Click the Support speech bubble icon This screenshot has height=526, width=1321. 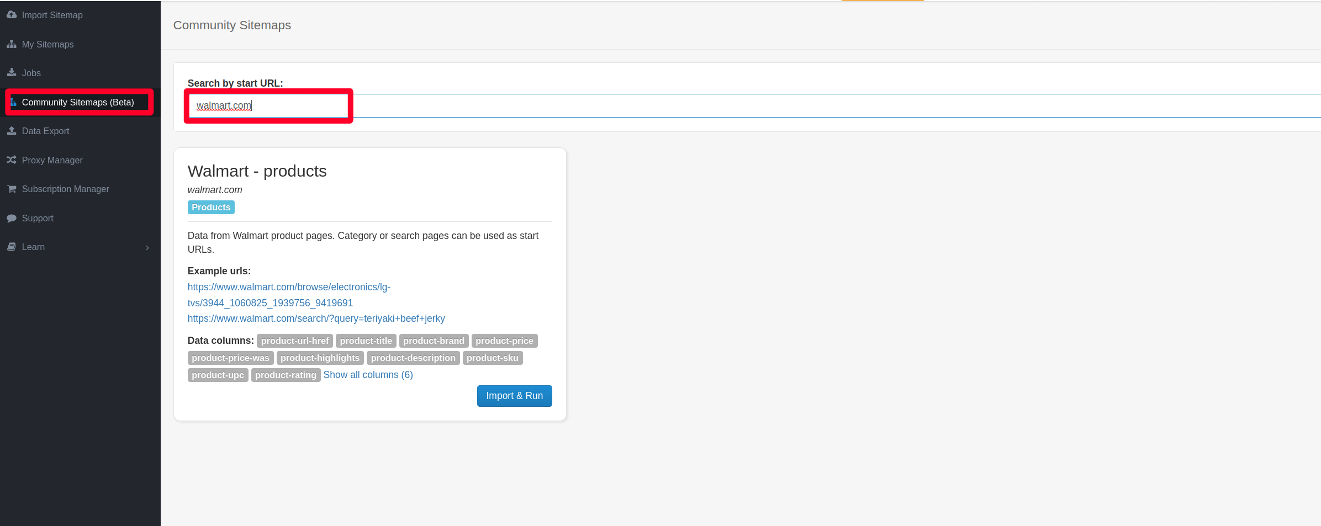(12, 218)
